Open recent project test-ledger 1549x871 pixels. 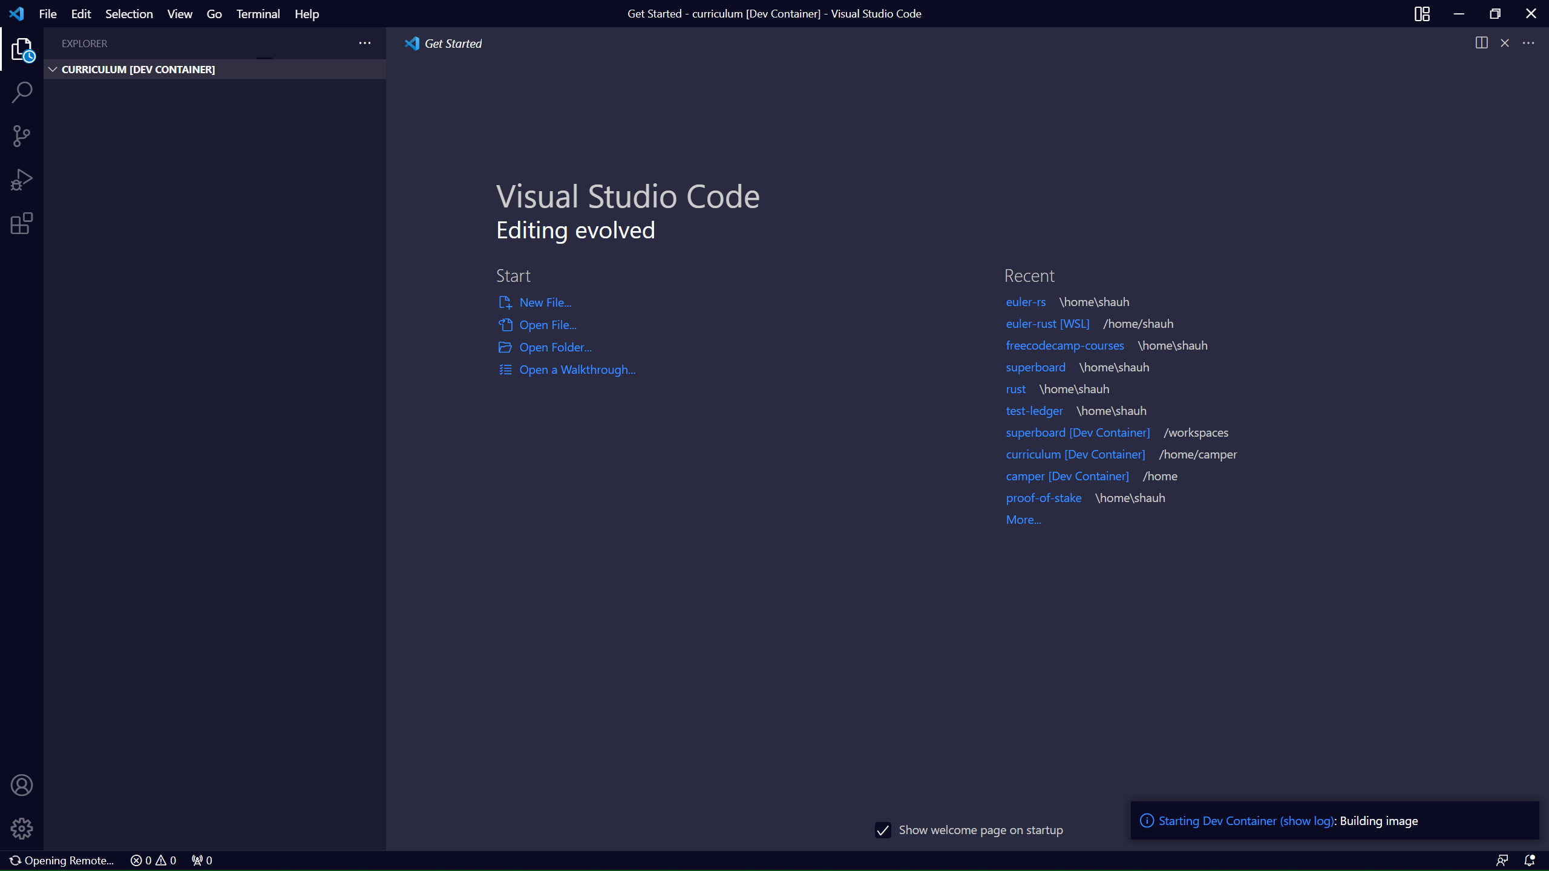(x=1034, y=411)
